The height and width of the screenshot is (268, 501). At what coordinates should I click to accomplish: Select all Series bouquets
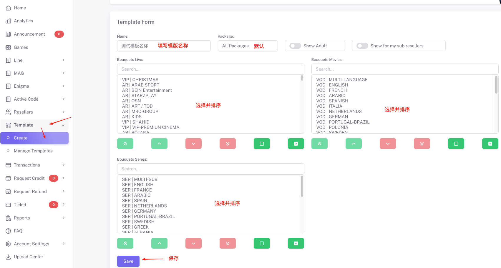coord(296,243)
